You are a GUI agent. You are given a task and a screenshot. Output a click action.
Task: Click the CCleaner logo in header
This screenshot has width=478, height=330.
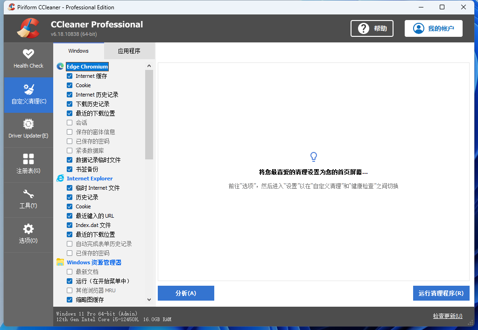pos(28,28)
